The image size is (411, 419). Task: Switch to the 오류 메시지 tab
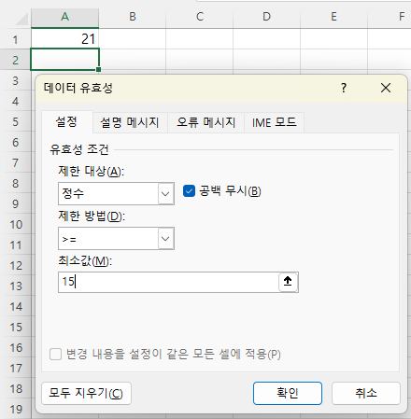(x=205, y=122)
